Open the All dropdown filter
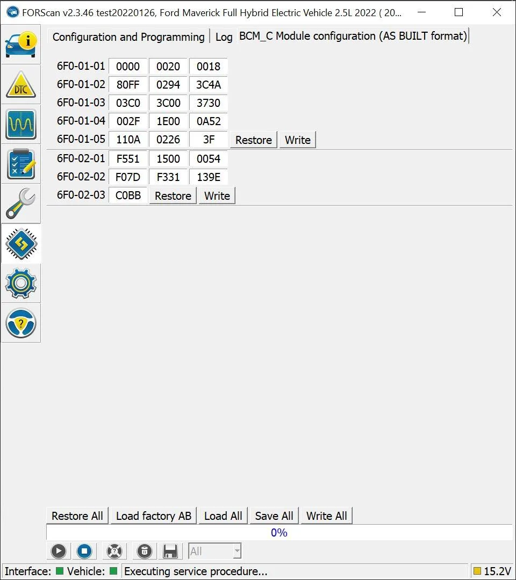 click(214, 551)
